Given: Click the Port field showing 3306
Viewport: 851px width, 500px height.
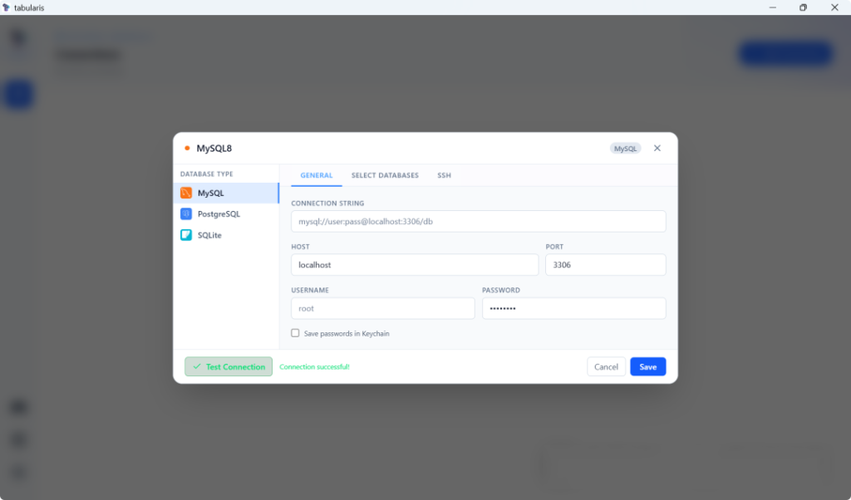Looking at the screenshot, I should [605, 265].
